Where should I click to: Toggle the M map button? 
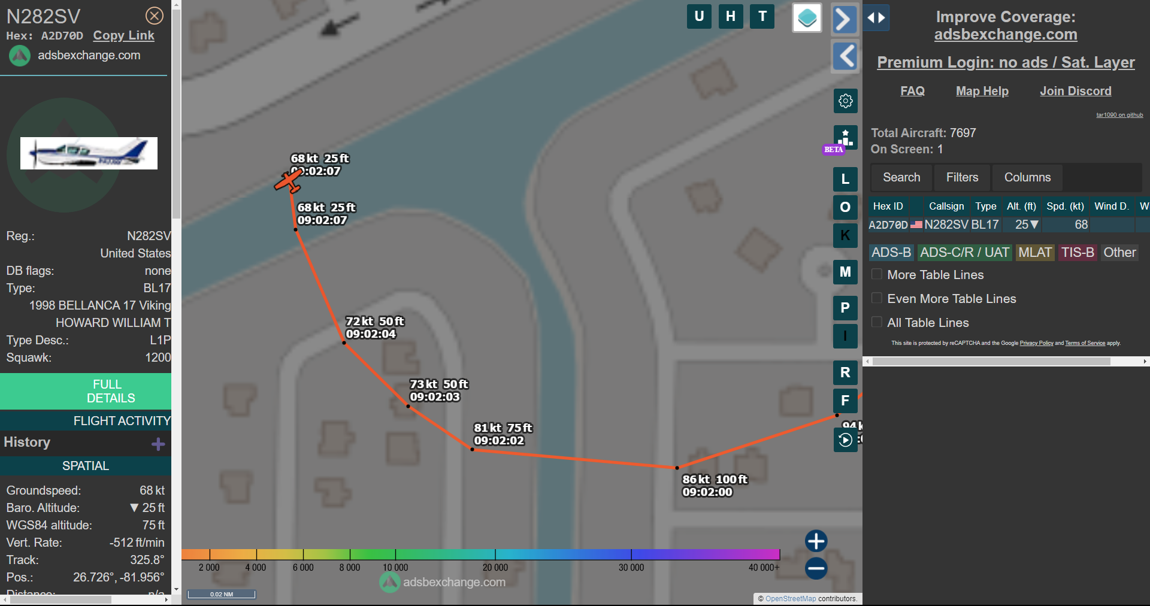(x=845, y=272)
